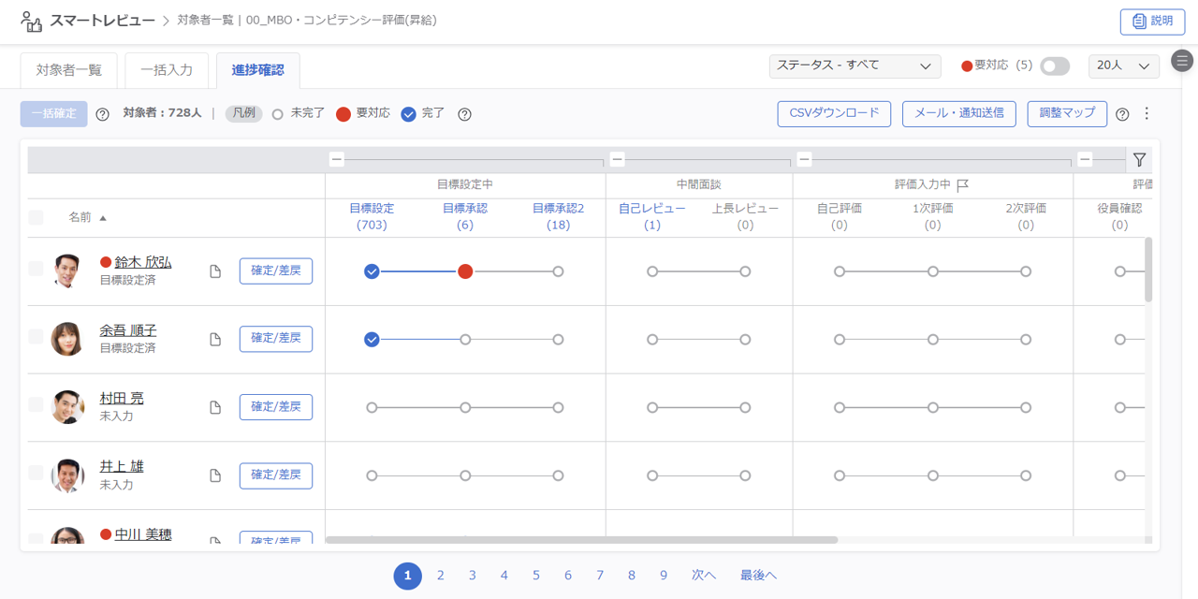Click the hamburger menu icon at top right
Screen dimensions: 1198x599
coord(1182,62)
